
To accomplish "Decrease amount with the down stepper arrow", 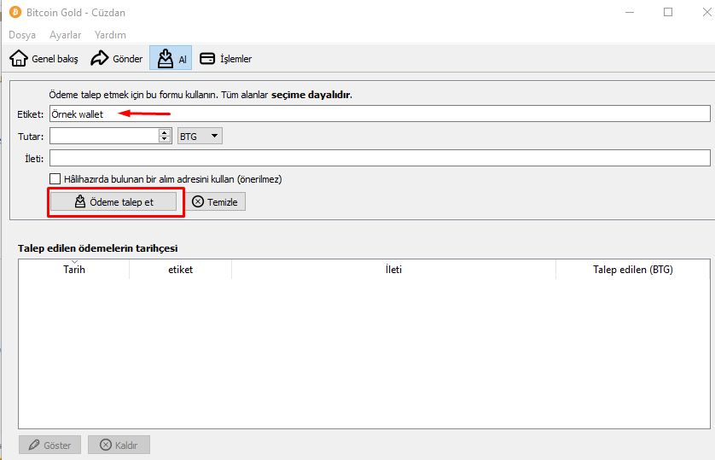I will (165, 139).
